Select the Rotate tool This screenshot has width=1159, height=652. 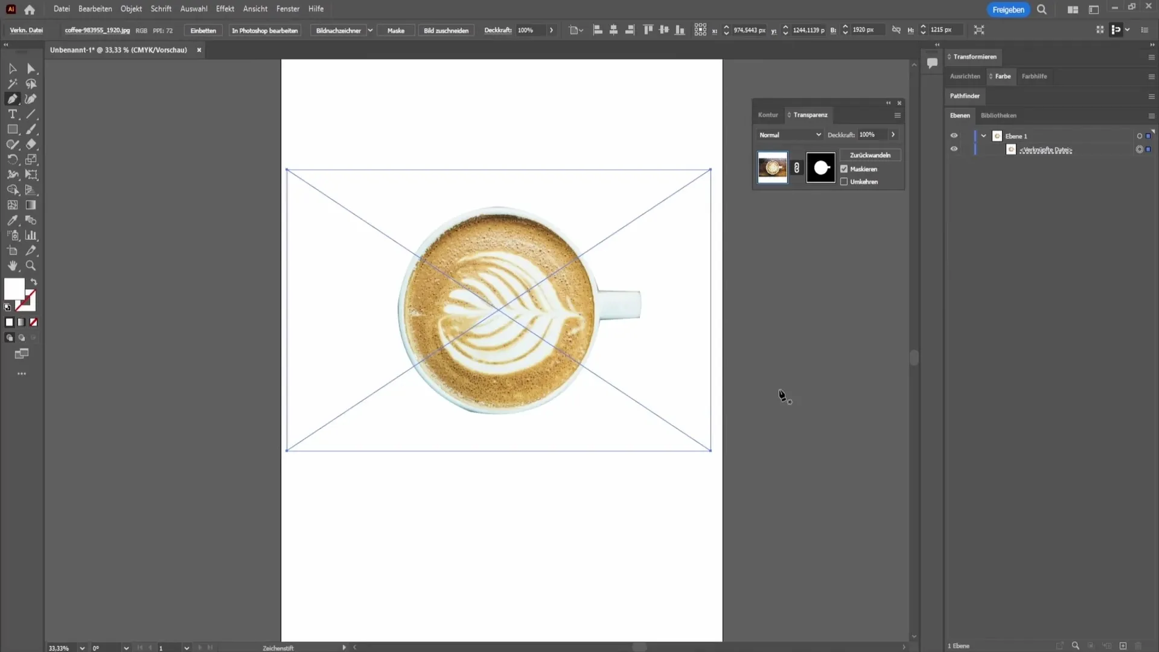click(12, 159)
